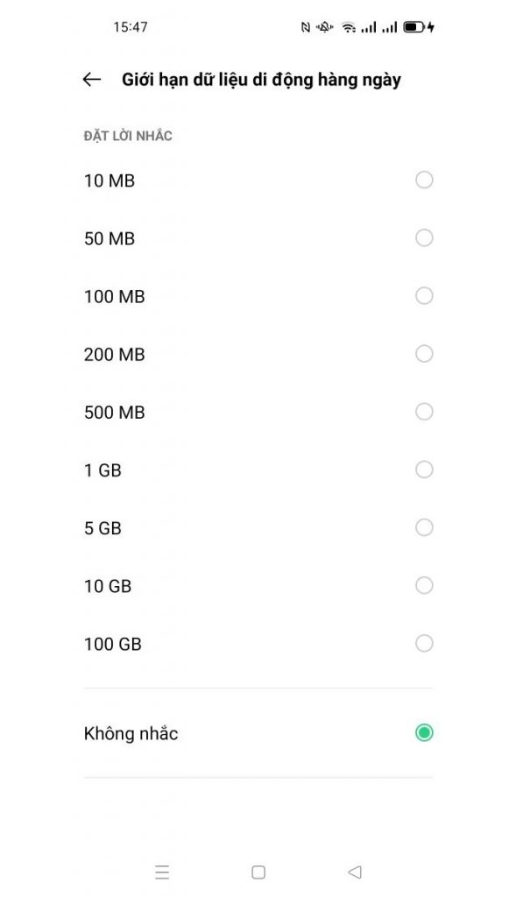Tap the back arrow in header
523x897 pixels.
[92, 80]
